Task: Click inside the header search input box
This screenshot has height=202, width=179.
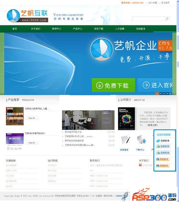Action: (149, 19)
